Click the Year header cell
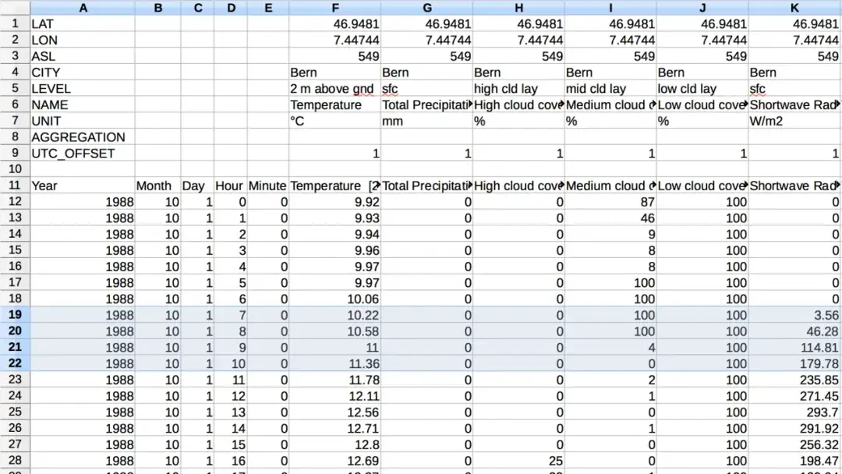 coord(82,186)
